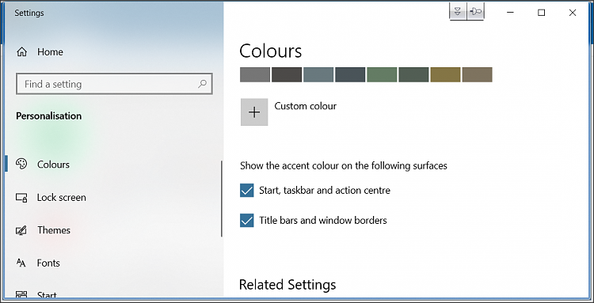The image size is (594, 303).
Task: Uncheck Start, taskbar and action centre
Action: [246, 191]
